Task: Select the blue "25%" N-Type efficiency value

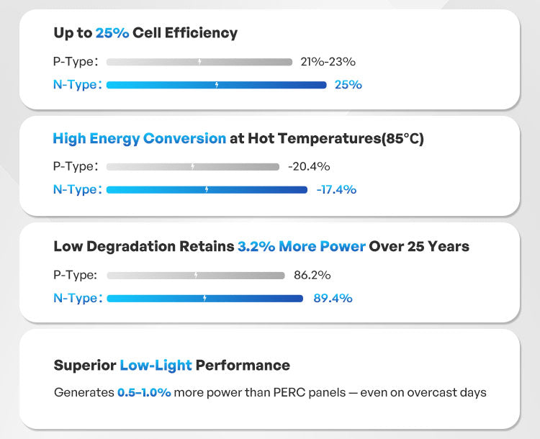Action: [x=348, y=85]
